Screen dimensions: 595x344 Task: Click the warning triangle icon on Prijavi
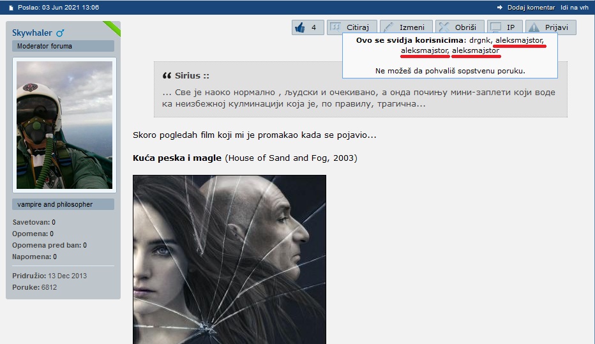(534, 27)
